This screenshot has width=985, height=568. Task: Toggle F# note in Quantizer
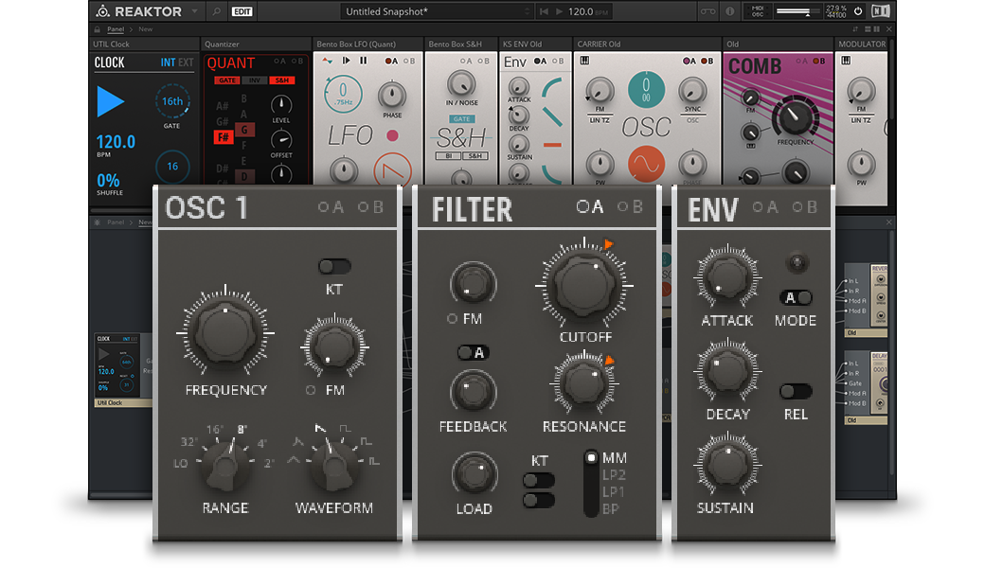coord(223,137)
